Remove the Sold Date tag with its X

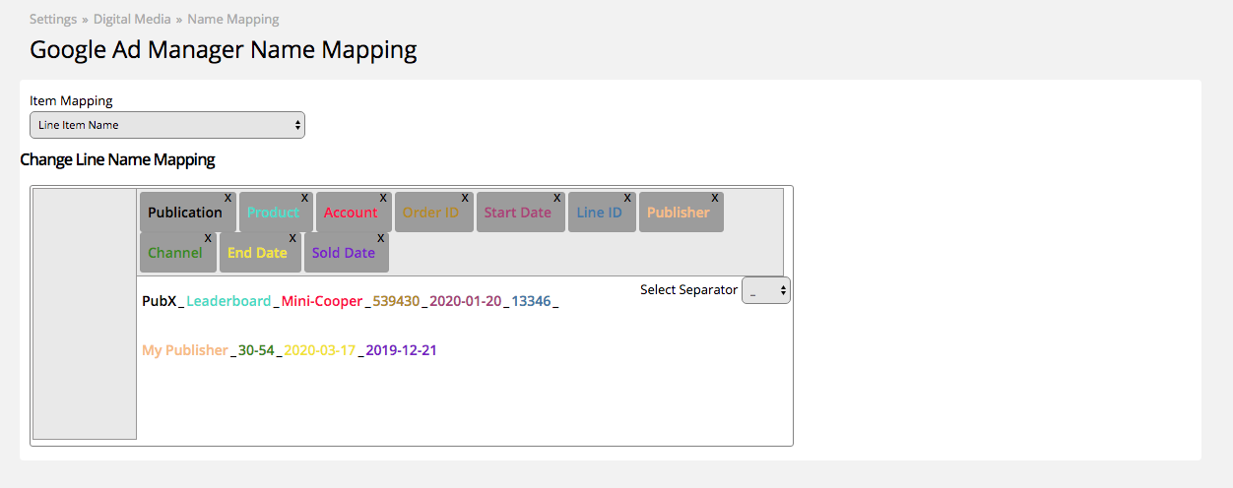pyautogui.click(x=382, y=238)
